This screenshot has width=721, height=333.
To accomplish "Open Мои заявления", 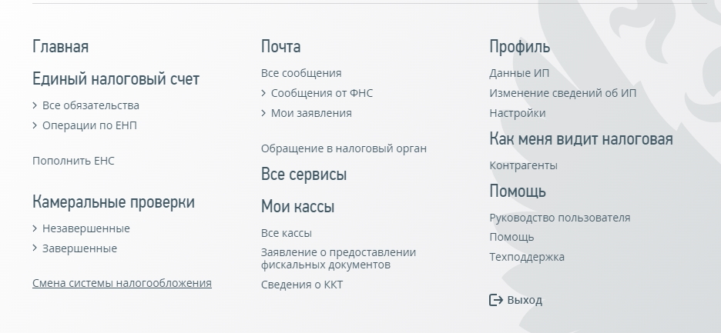I will (311, 113).
